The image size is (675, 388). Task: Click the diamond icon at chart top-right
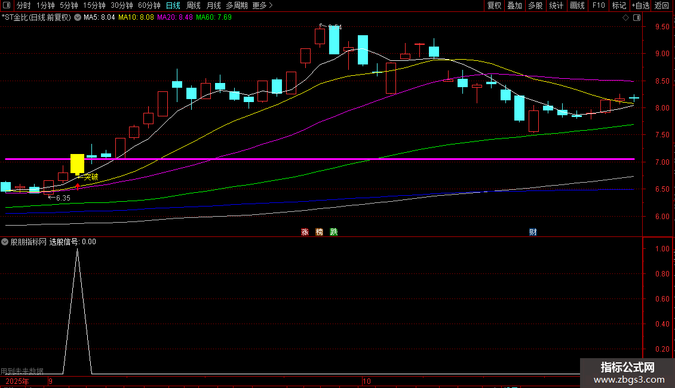point(626,18)
